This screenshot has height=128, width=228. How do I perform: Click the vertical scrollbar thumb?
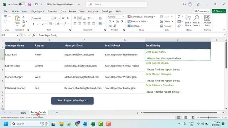[226, 55]
